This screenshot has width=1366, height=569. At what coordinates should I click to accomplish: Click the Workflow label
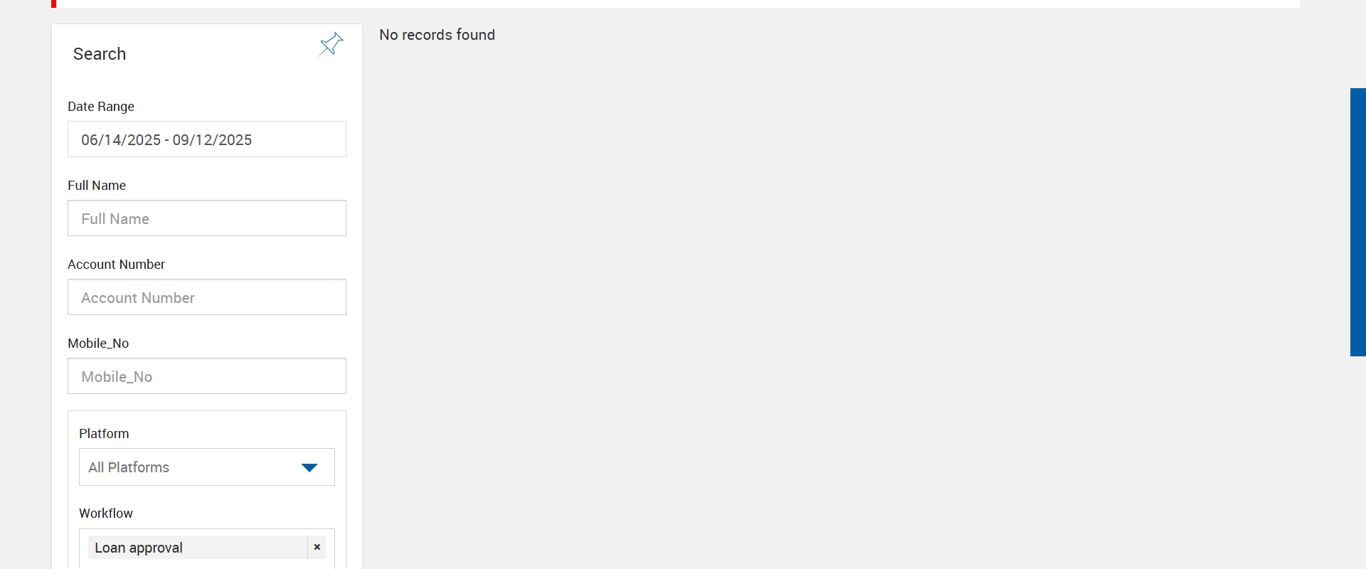pyautogui.click(x=106, y=514)
